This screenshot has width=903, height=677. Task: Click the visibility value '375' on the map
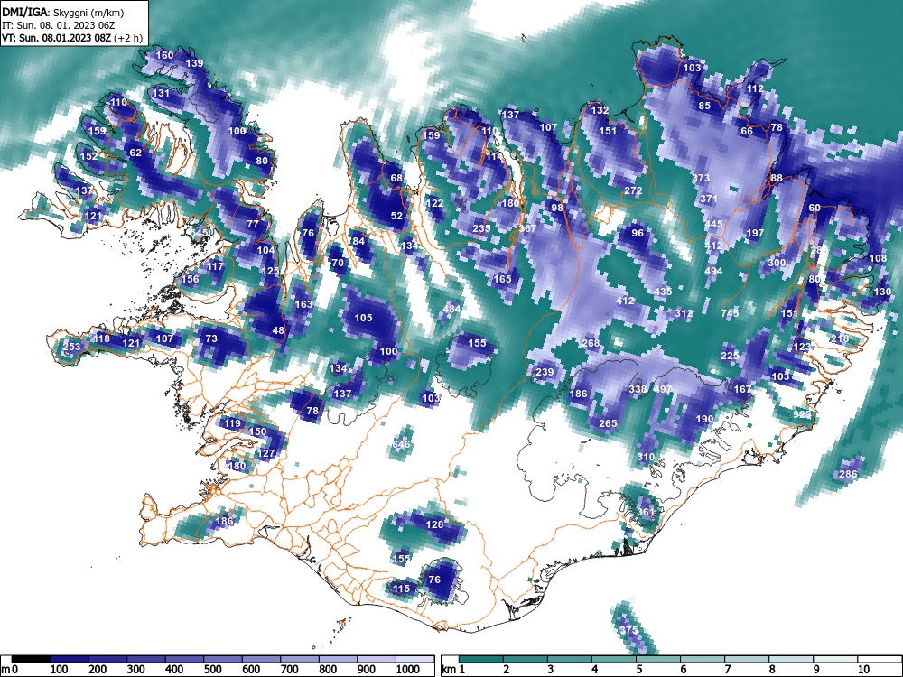point(628,630)
